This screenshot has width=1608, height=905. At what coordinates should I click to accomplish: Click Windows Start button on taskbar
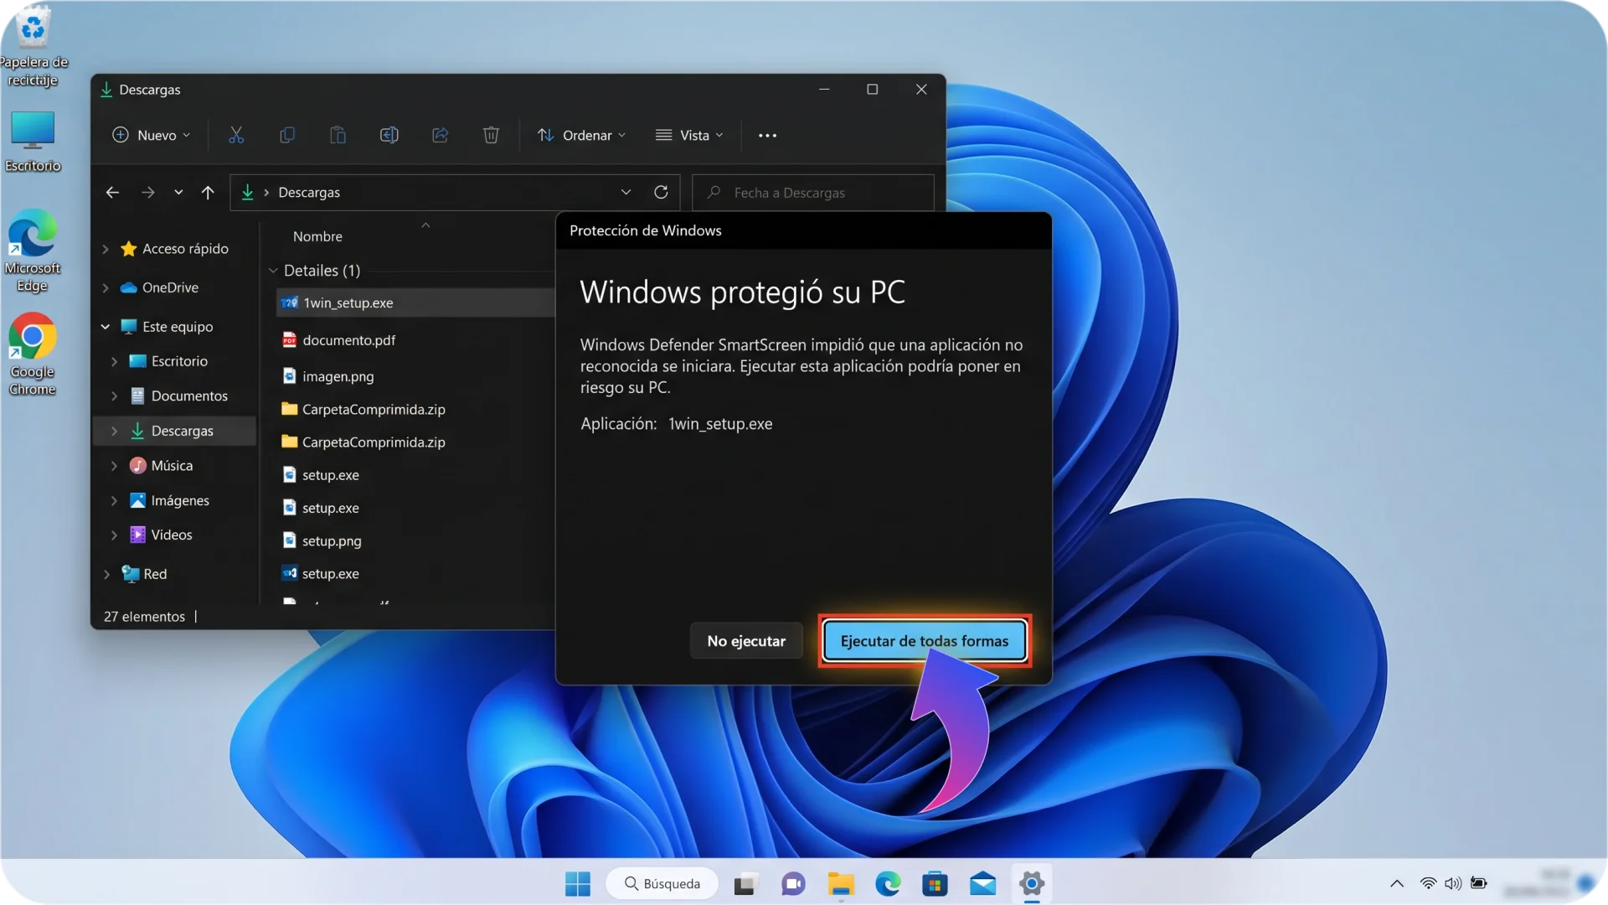(x=577, y=883)
